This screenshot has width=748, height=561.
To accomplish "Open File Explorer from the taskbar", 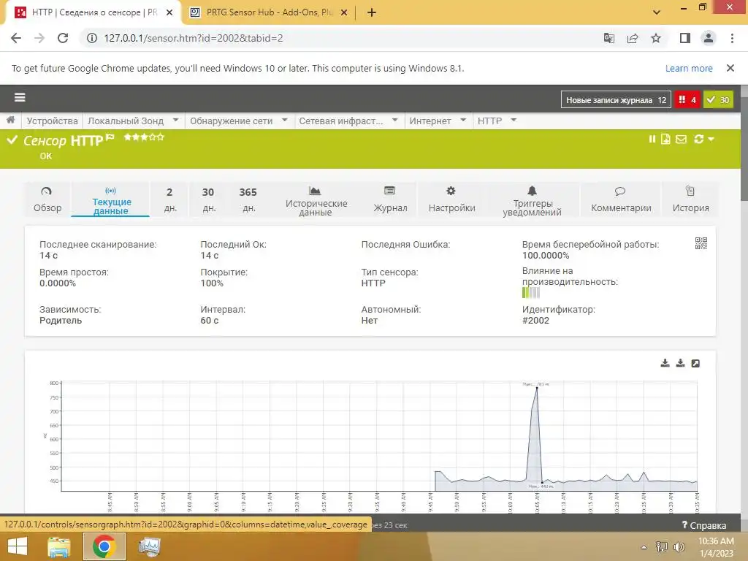I will coord(58,546).
